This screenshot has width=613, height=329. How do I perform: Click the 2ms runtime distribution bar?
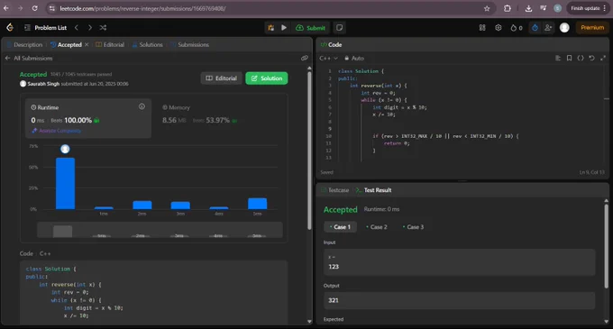click(x=142, y=206)
